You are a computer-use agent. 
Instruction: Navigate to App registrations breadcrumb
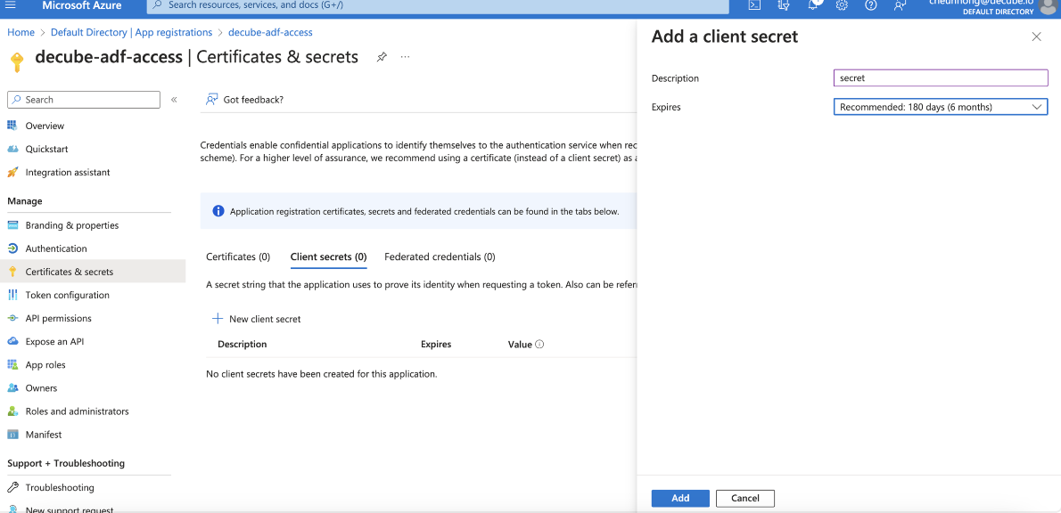pyautogui.click(x=173, y=32)
